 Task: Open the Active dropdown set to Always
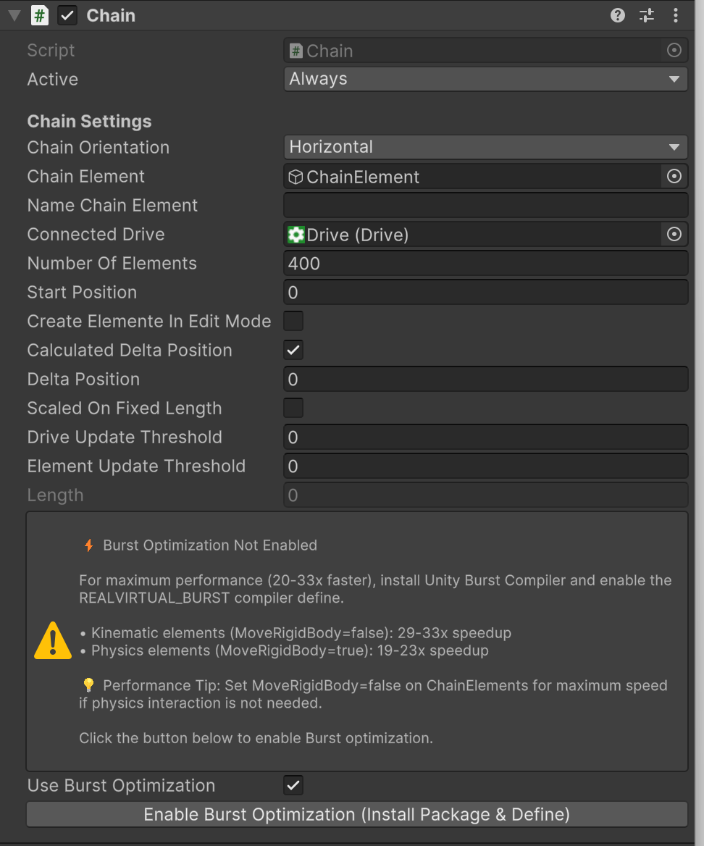pyautogui.click(x=485, y=79)
